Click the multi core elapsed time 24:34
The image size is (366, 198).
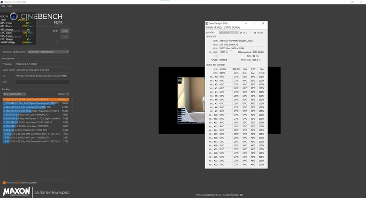55,31
